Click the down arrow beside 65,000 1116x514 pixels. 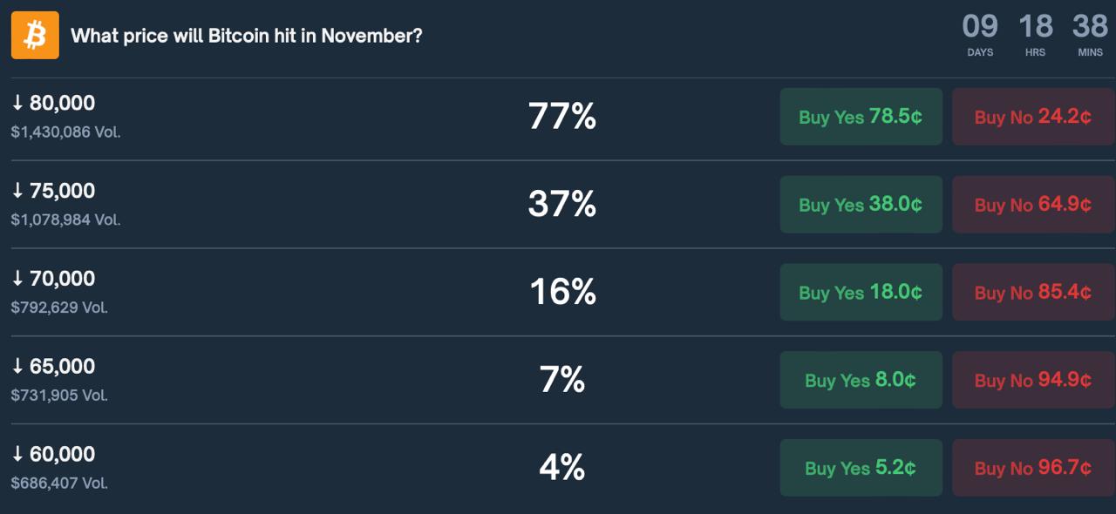point(17,367)
